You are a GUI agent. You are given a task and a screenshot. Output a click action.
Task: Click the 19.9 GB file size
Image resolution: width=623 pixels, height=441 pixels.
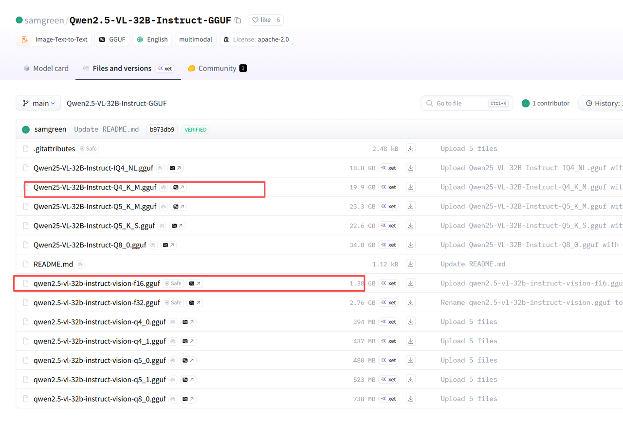point(362,187)
